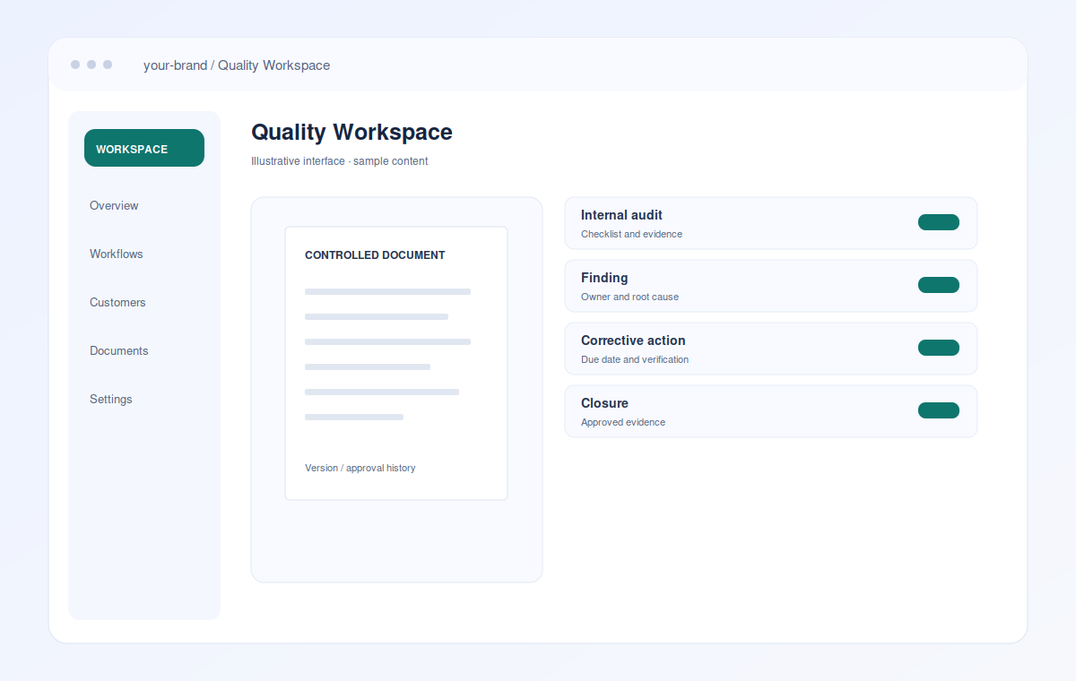Select Customers in the sidebar
Viewport: 1076px width, 681px height.
tap(117, 302)
